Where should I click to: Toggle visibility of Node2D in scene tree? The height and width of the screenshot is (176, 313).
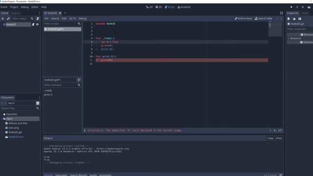coord(37,24)
